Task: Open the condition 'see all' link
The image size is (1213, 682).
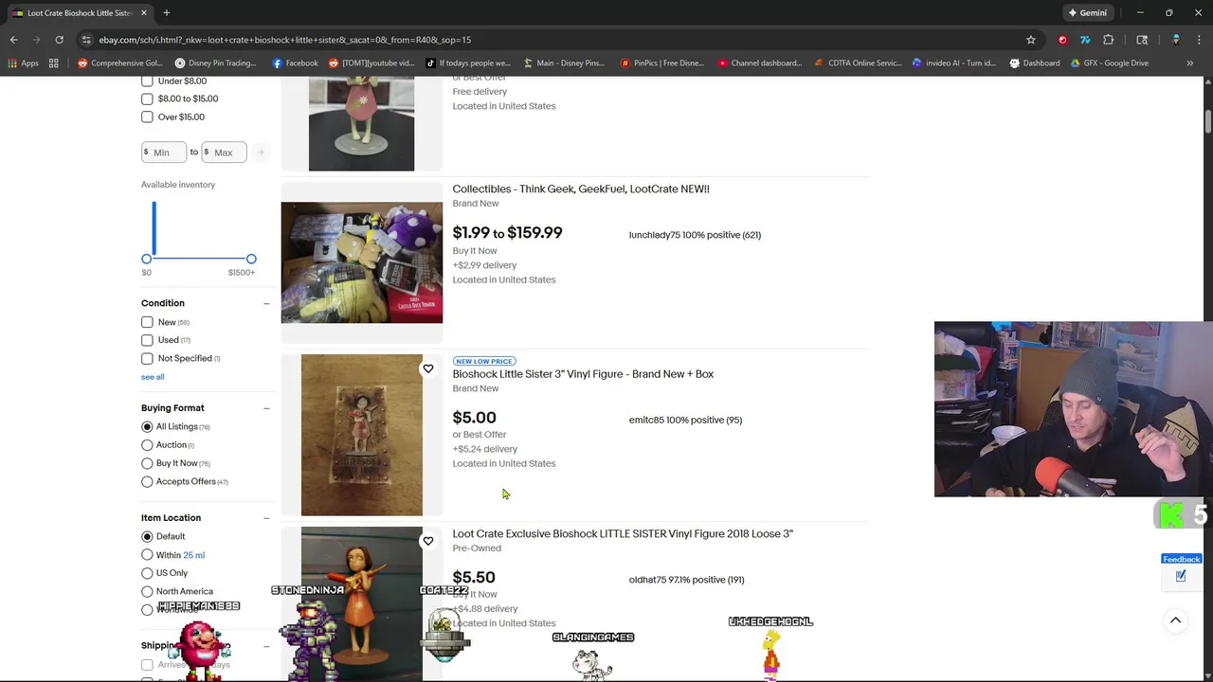Action: pos(153,377)
